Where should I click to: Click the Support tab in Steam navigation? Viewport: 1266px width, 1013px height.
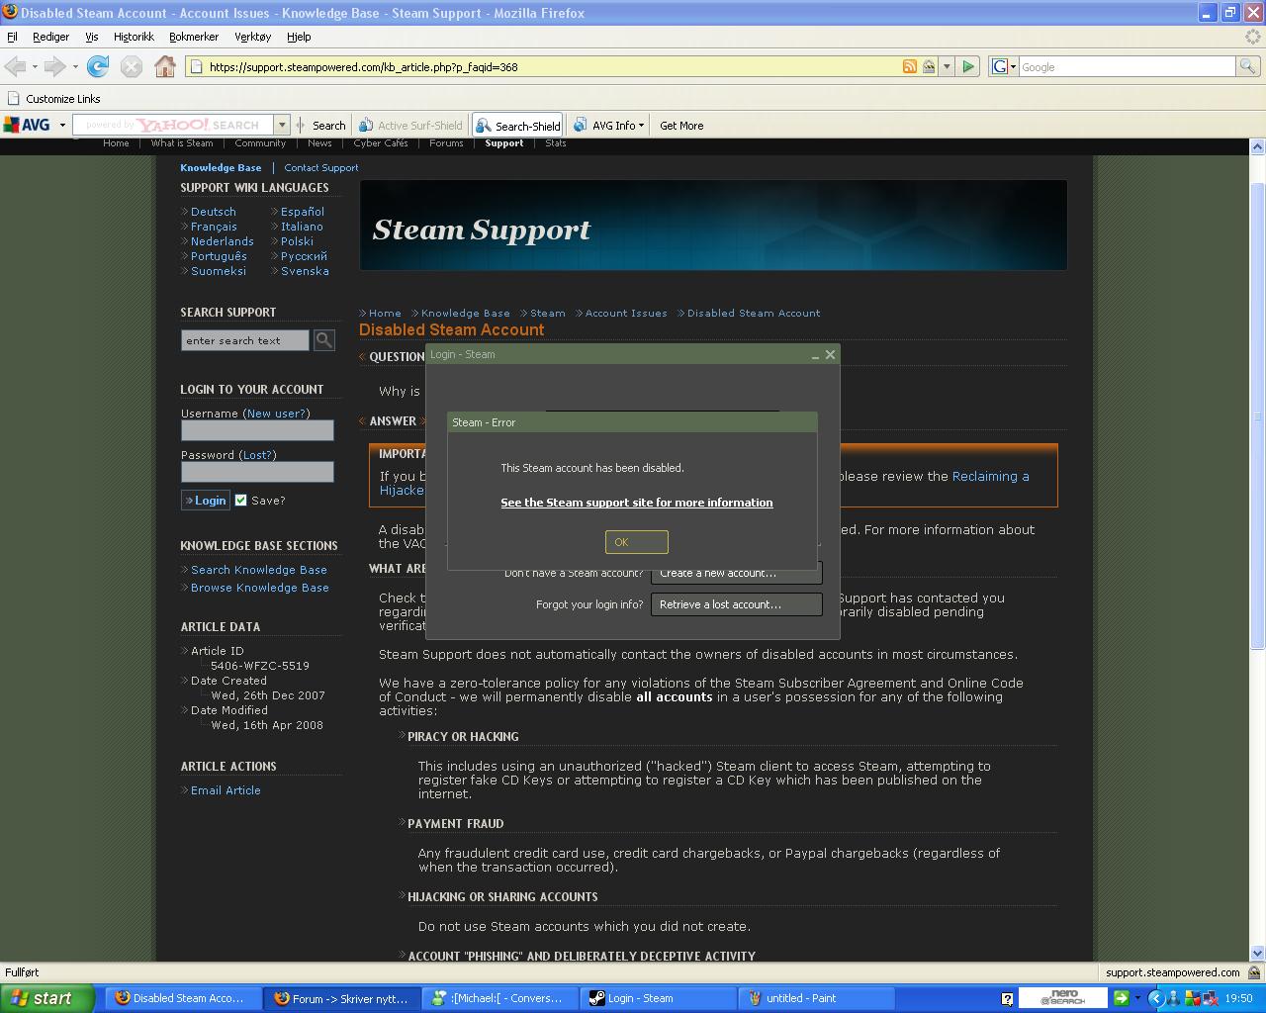(503, 143)
